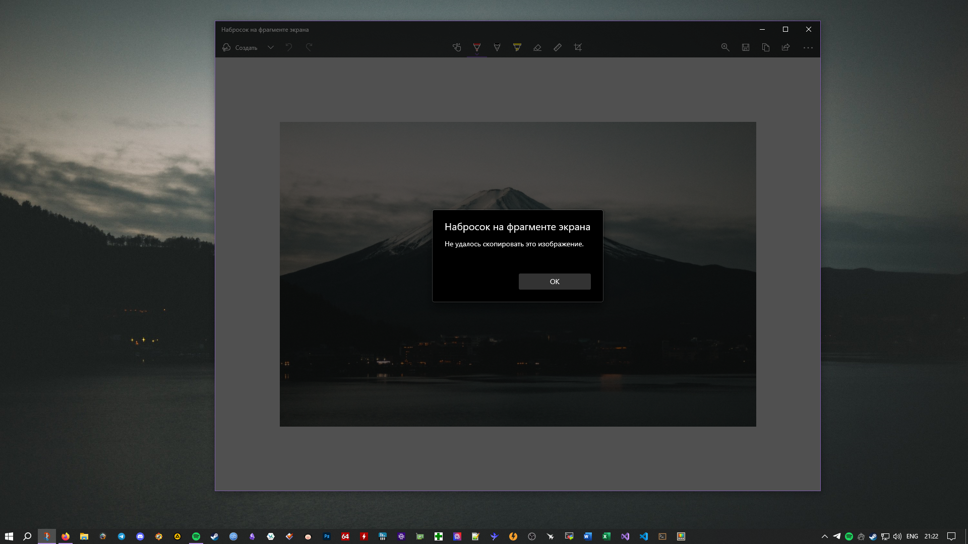This screenshot has height=544, width=968.
Task: Copy the snip to clipboard
Action: click(x=765, y=47)
